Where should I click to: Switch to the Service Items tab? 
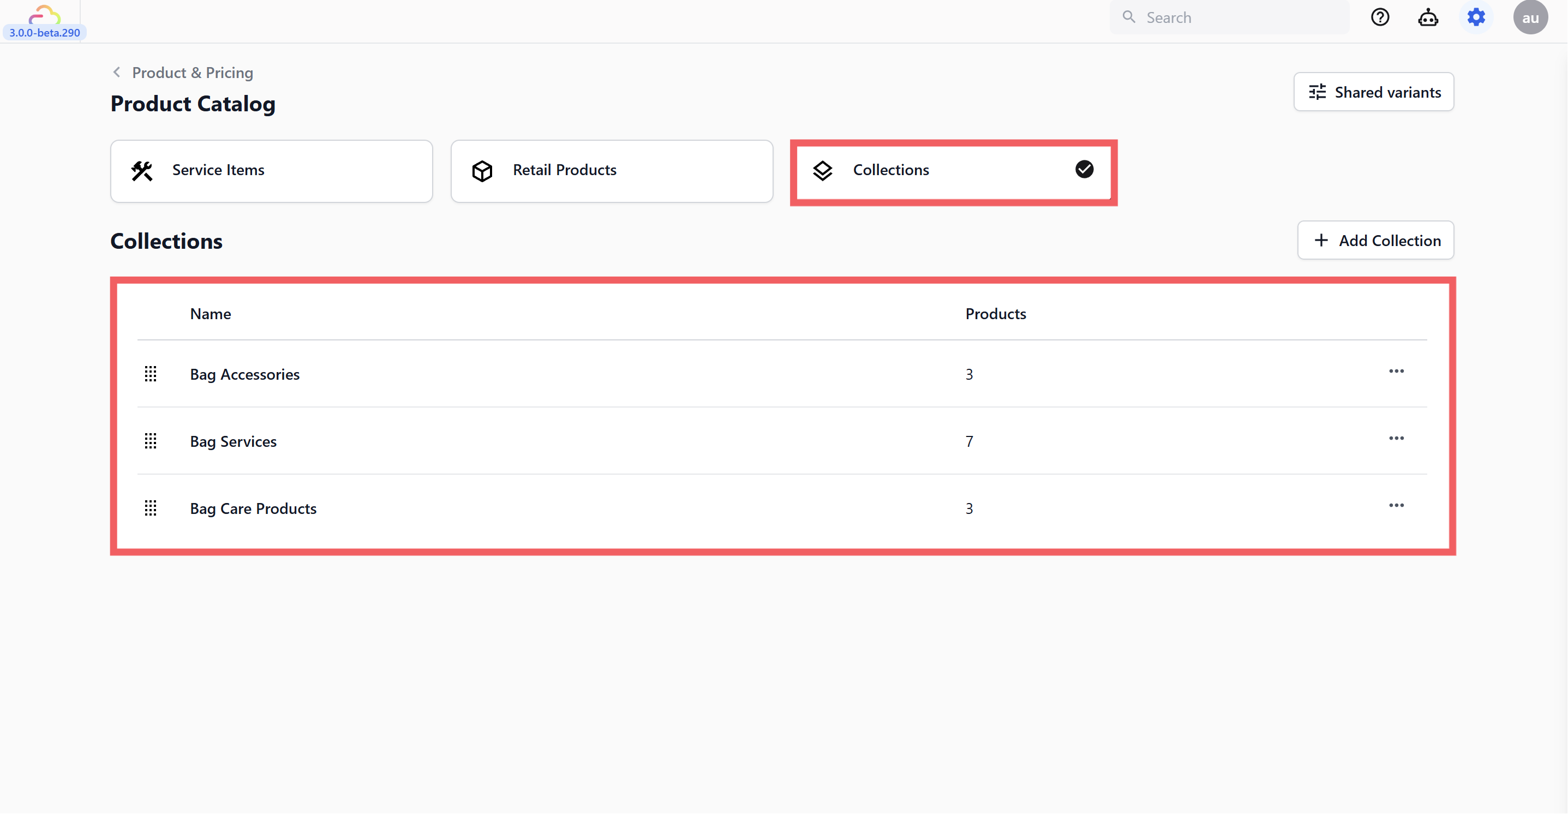(x=272, y=170)
